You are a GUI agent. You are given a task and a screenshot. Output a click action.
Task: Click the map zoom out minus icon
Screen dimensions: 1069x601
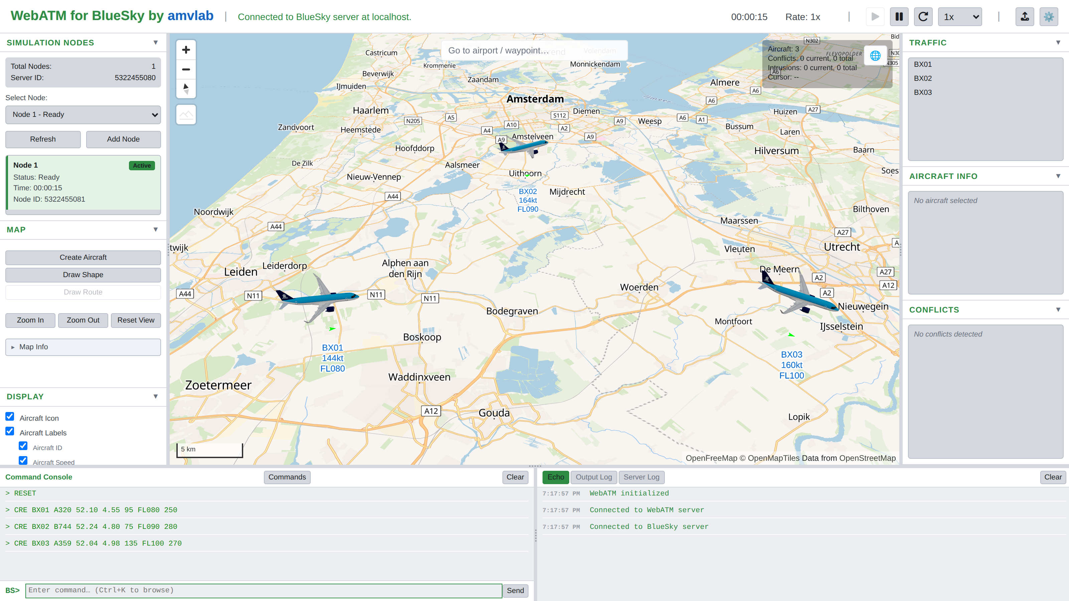coord(186,69)
